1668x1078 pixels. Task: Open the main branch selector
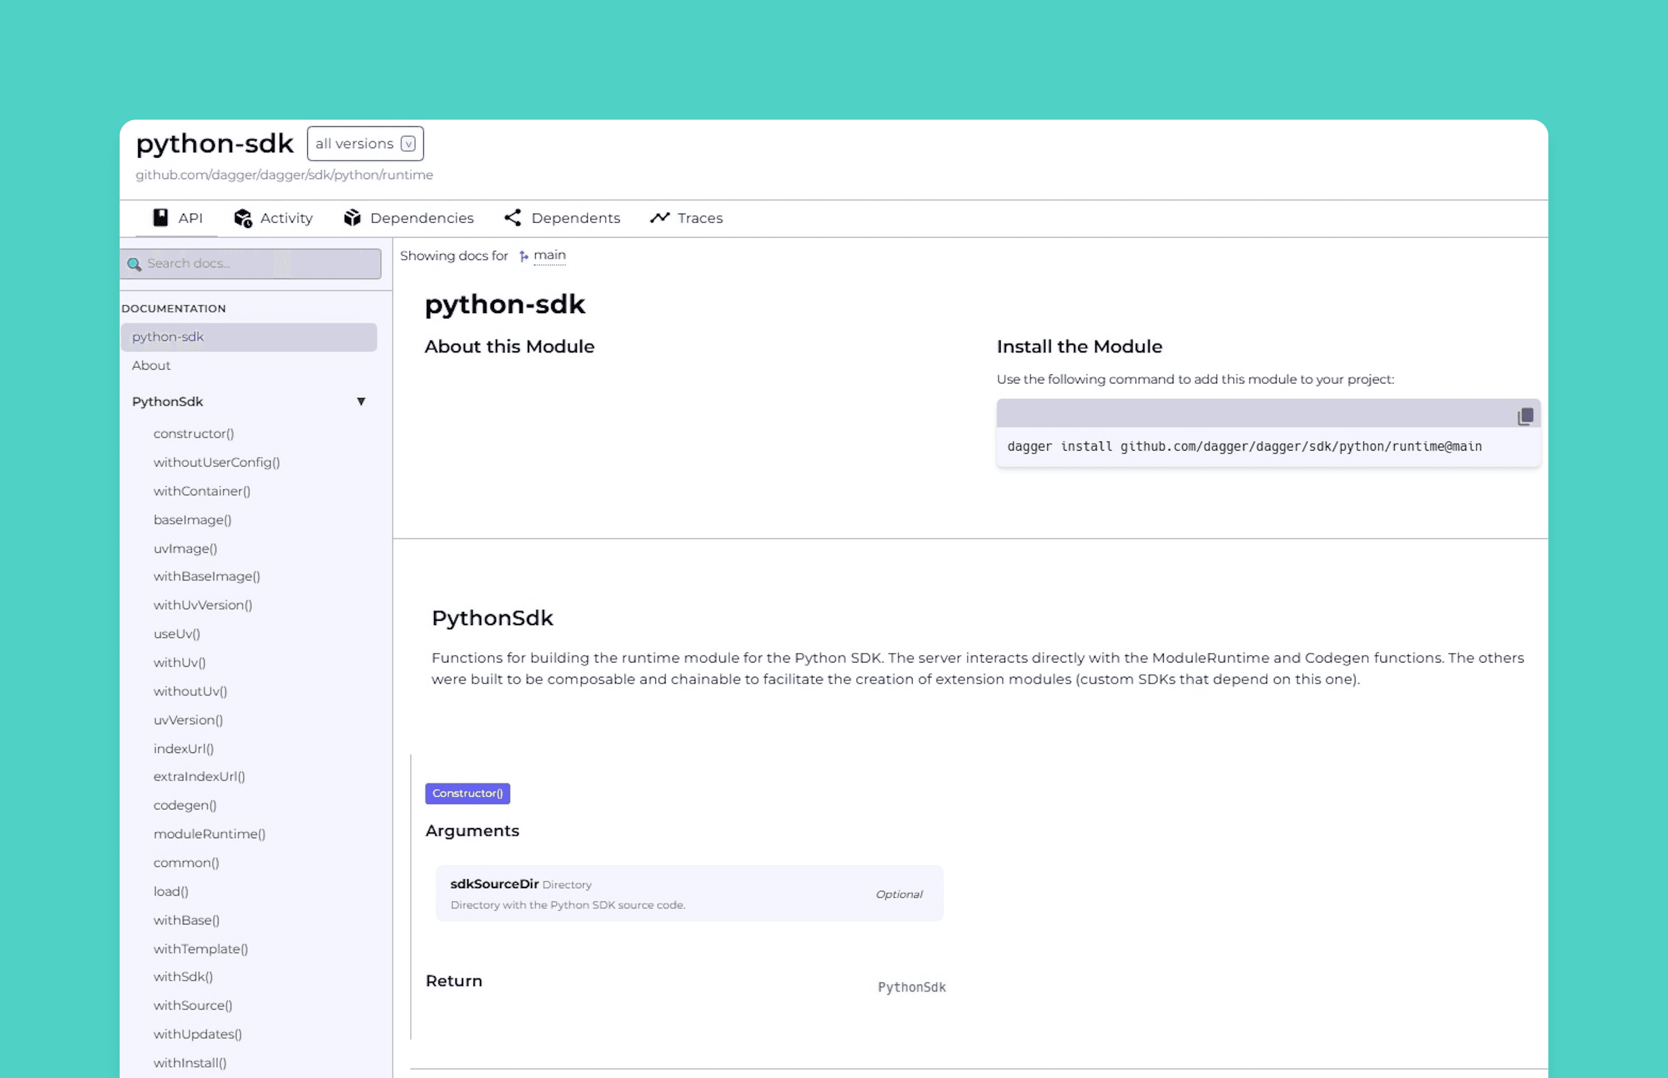point(549,255)
